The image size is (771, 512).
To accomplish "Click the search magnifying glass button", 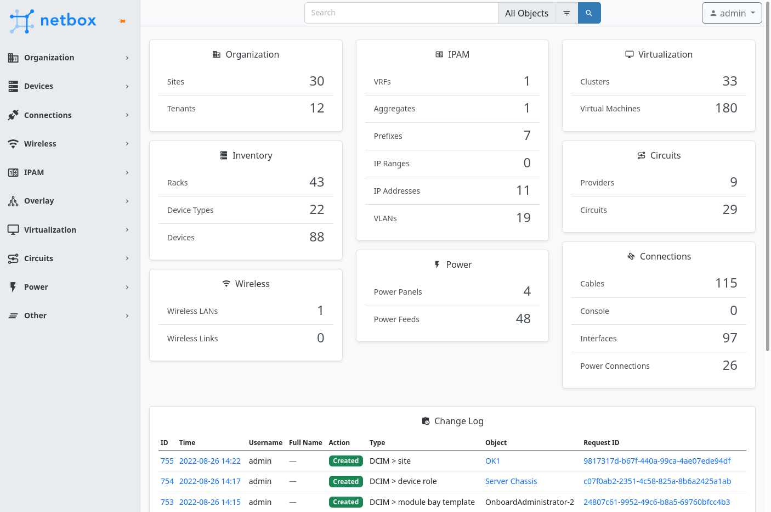I will click(589, 12).
